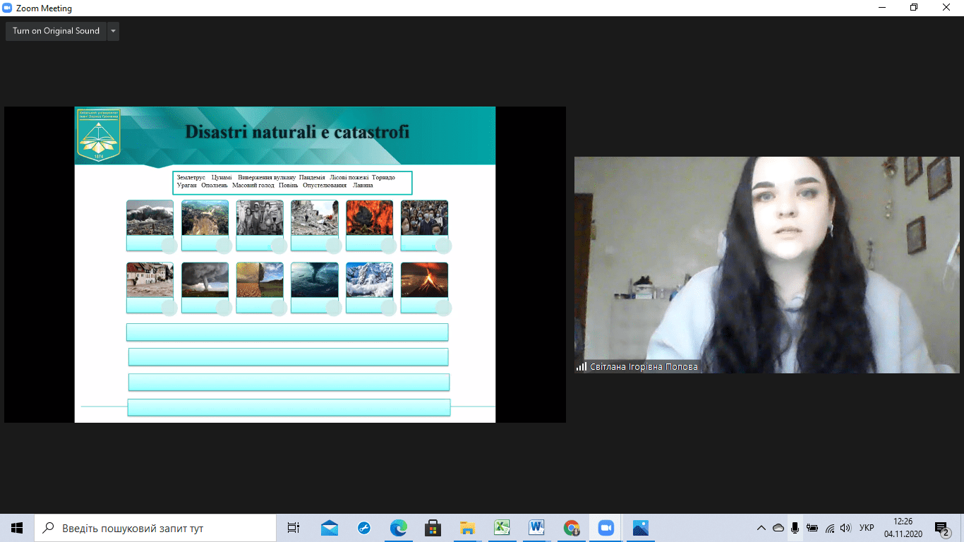Screen dimensions: 964x542
Task: Expand hidden system tray icons chevron
Action: point(761,528)
